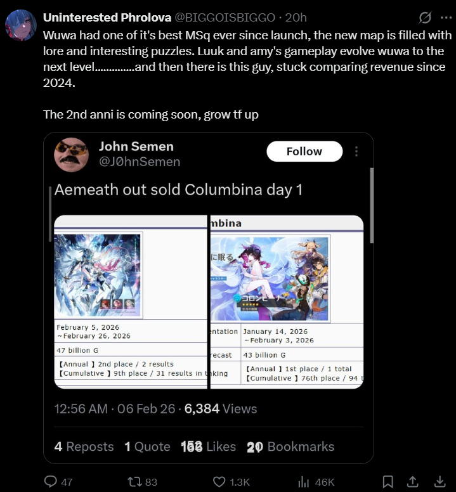The image size is (456, 492).
Task: Open the @J0hnSemen handle link
Action: 140,162
